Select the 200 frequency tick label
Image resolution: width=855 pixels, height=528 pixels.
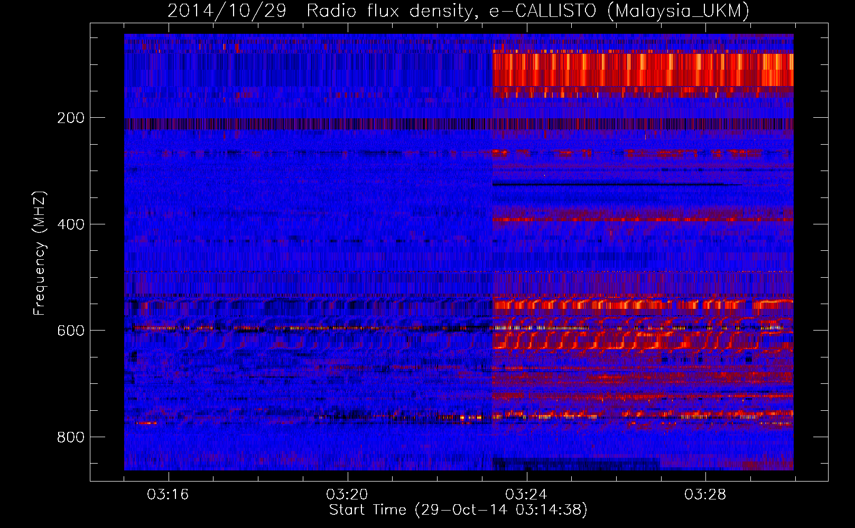coord(70,118)
